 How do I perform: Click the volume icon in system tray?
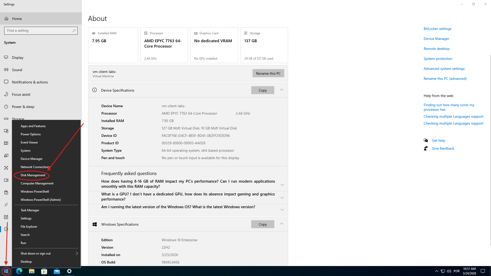[449, 271]
